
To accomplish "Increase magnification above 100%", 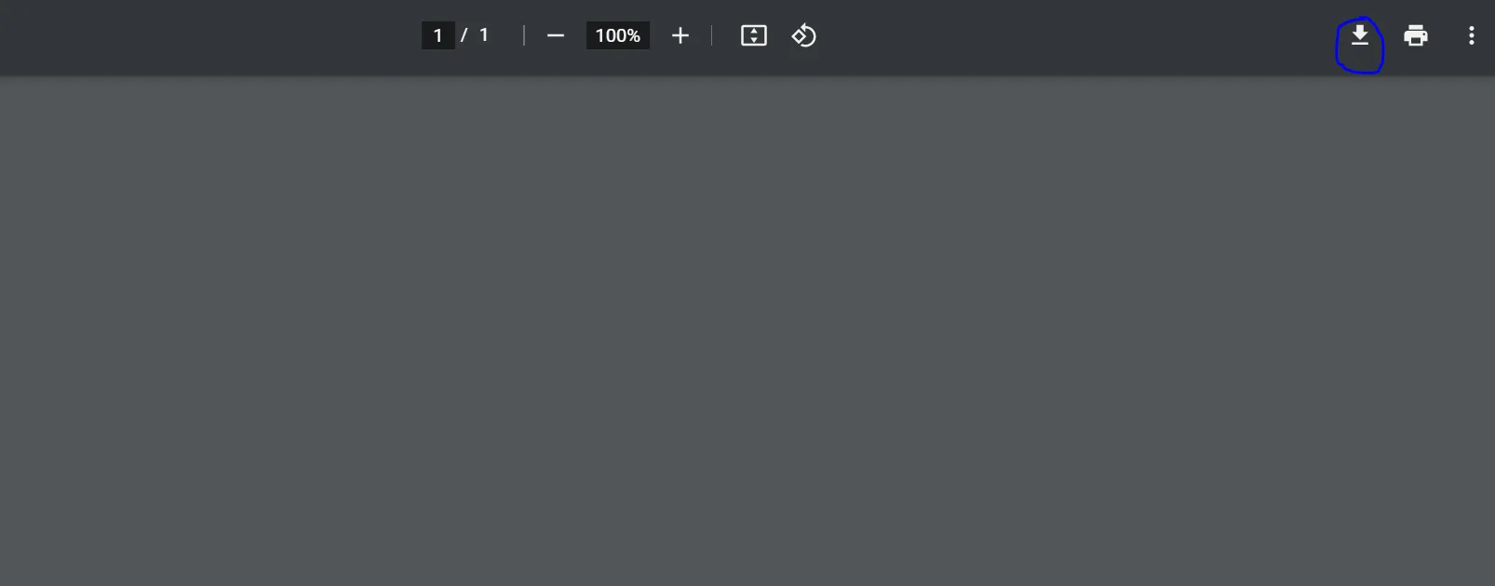I will click(680, 35).
